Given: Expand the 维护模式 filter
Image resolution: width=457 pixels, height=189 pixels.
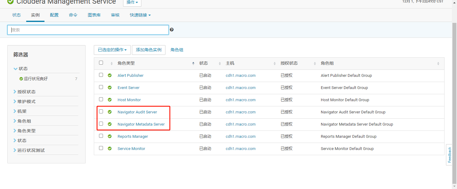Looking at the screenshot, I should (24, 102).
